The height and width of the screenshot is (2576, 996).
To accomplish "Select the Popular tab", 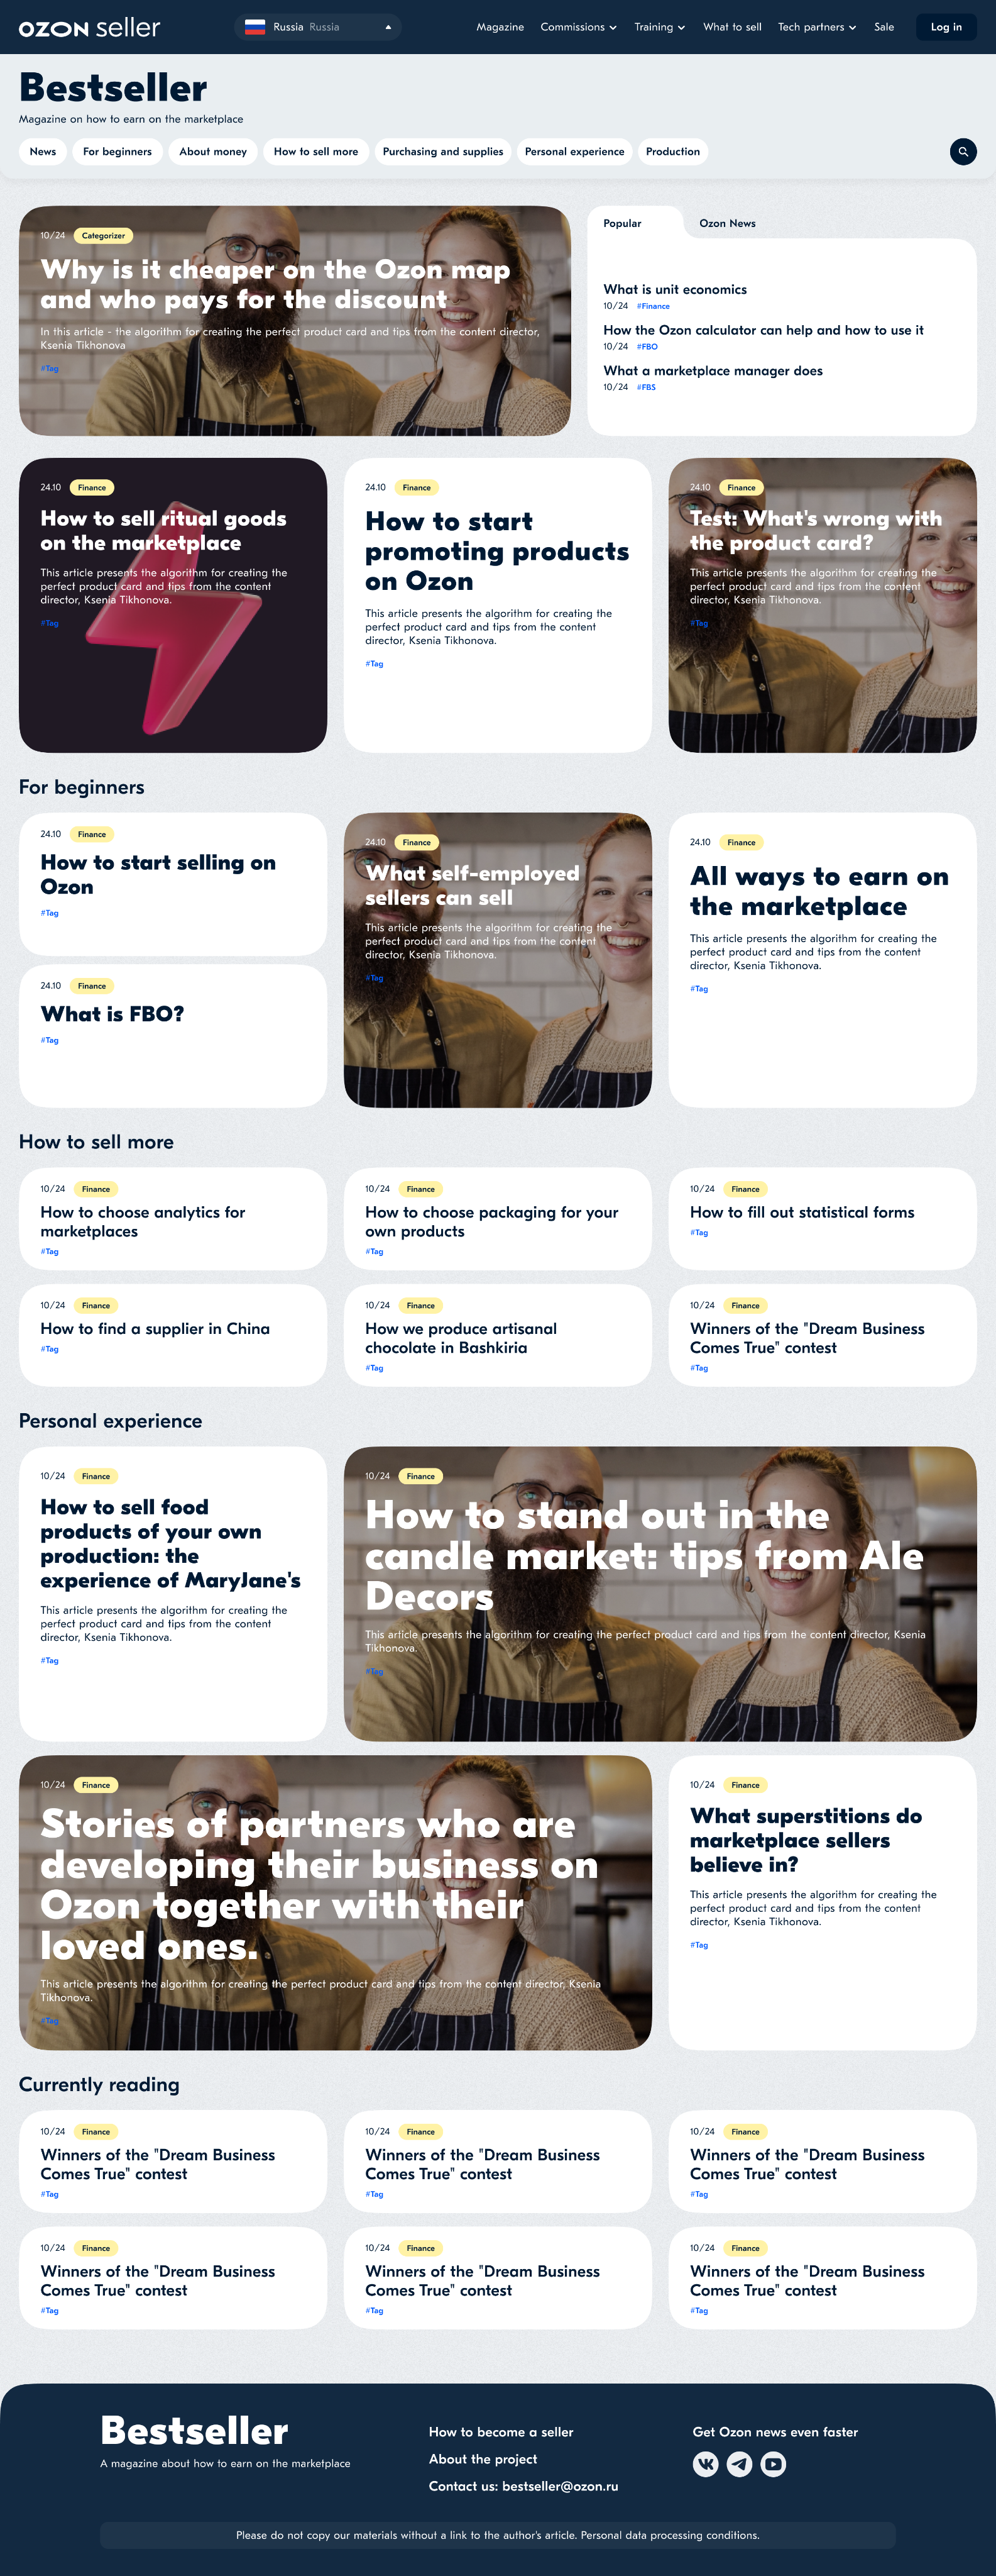I will pyautogui.click(x=622, y=223).
